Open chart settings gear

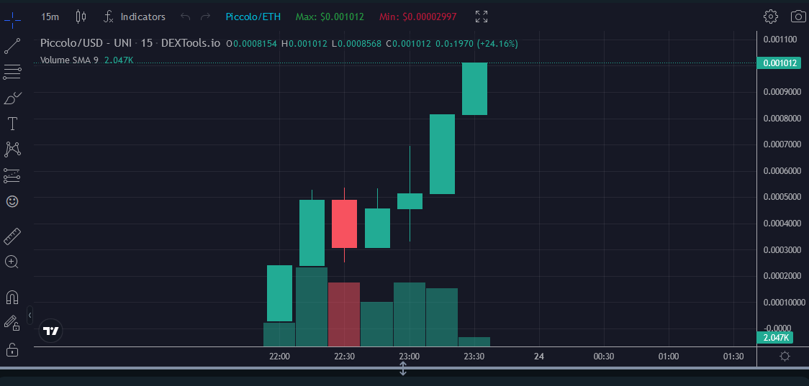pos(770,17)
